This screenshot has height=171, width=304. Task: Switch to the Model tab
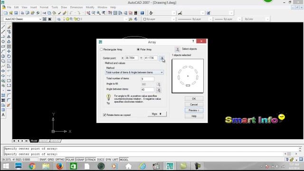34,141
